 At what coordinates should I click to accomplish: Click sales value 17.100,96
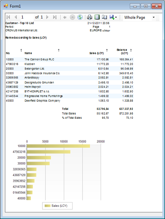tap(103, 60)
